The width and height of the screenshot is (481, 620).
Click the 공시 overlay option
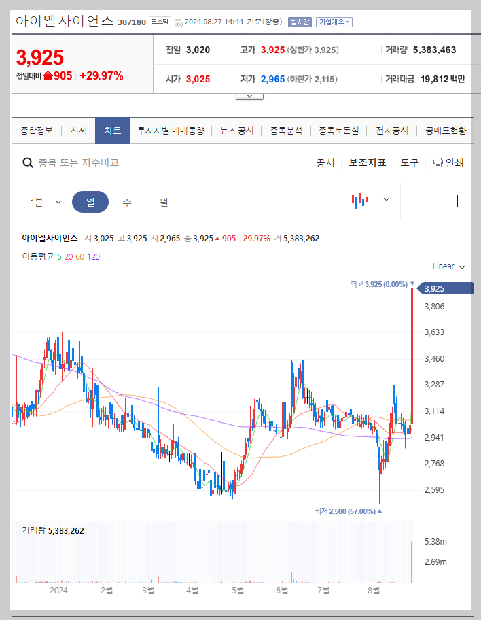pyautogui.click(x=324, y=162)
